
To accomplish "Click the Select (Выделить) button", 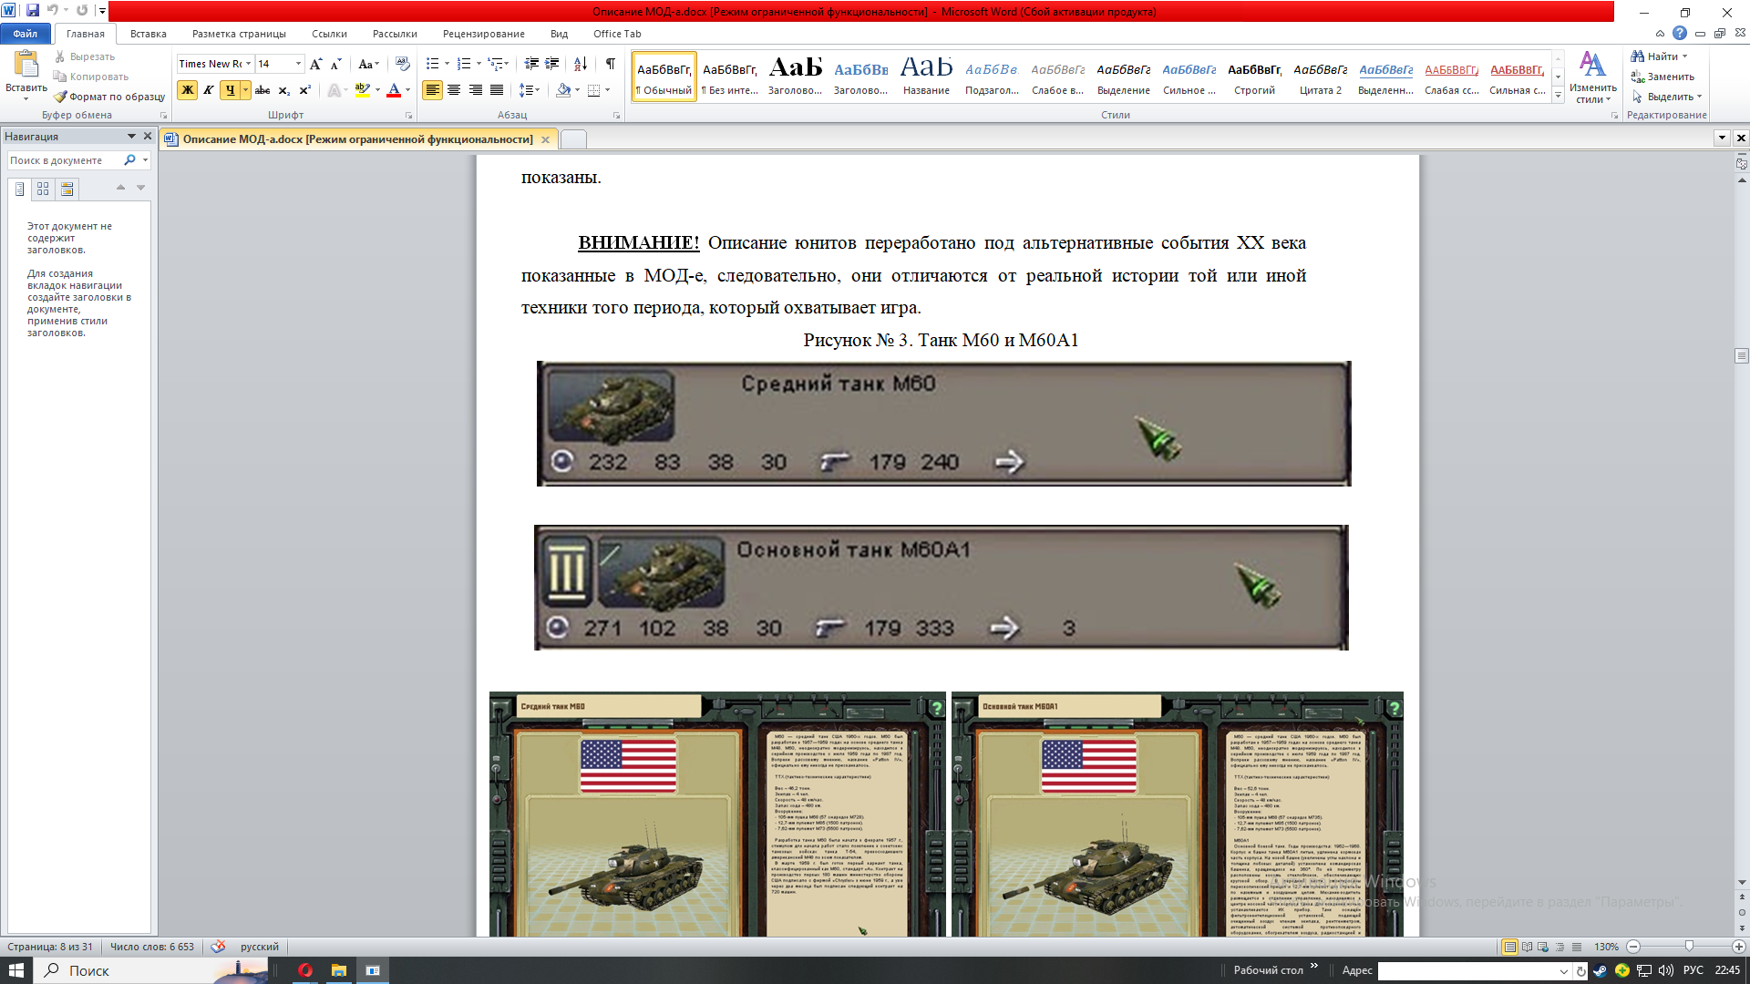I will [1666, 97].
